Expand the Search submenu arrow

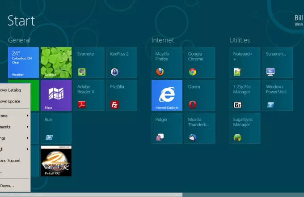point(28,149)
